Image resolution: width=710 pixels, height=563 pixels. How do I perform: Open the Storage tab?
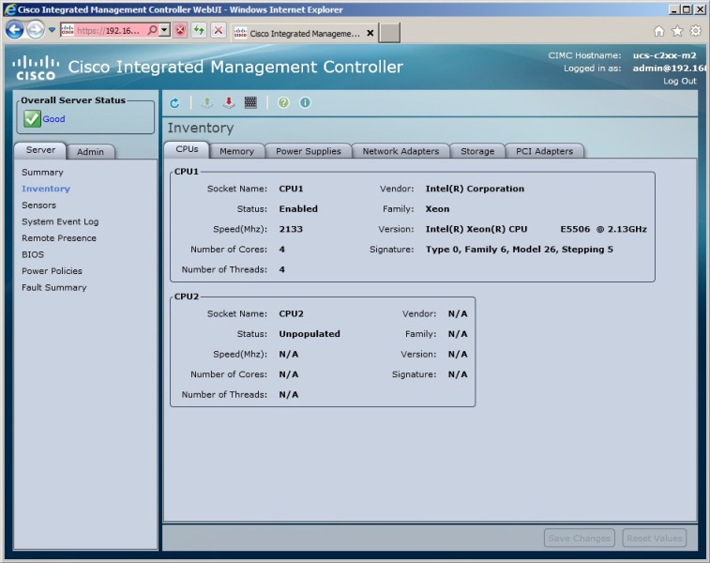click(x=477, y=151)
